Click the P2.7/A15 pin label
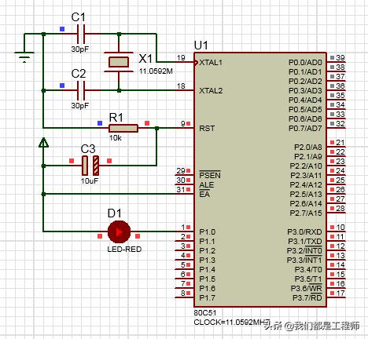The height and width of the screenshot is (339, 368). coord(306,213)
